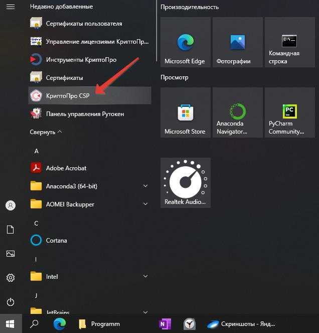Click the letter J group header
The height and width of the screenshot is (333, 319).
[36, 295]
